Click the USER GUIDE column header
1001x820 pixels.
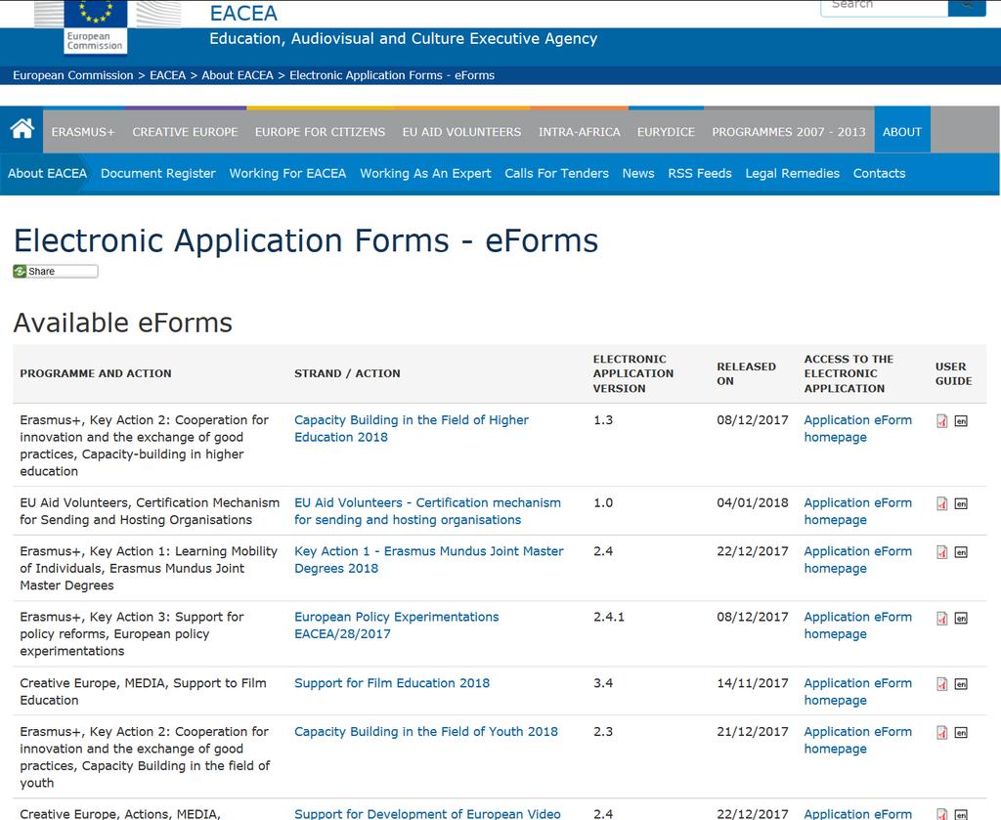pyautogui.click(x=954, y=374)
